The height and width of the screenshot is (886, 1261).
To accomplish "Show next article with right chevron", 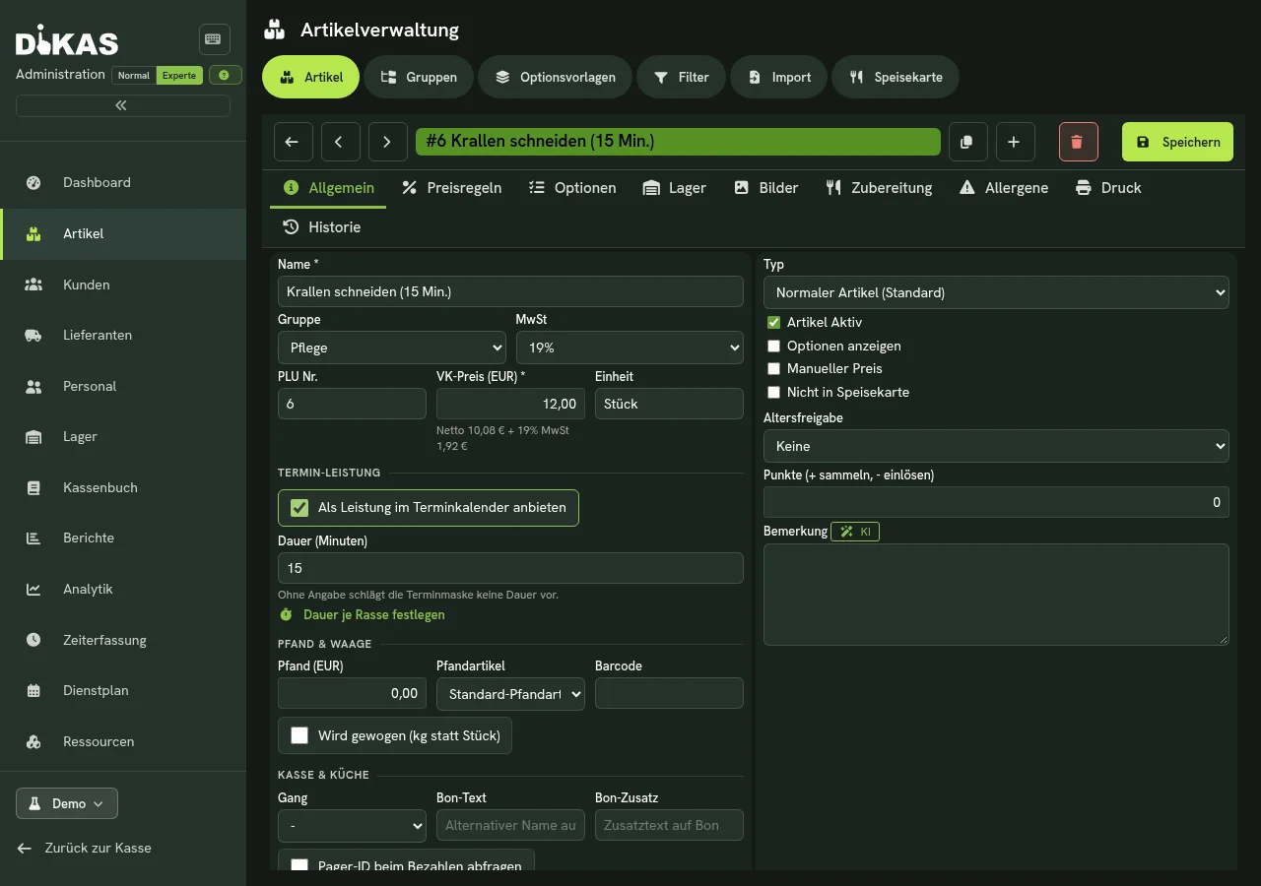I will point(388,142).
